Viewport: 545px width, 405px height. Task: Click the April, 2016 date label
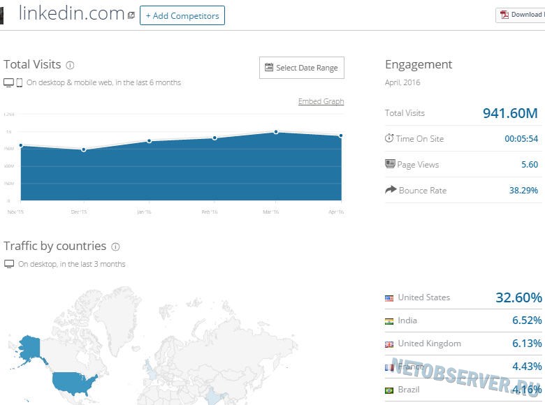click(x=402, y=82)
